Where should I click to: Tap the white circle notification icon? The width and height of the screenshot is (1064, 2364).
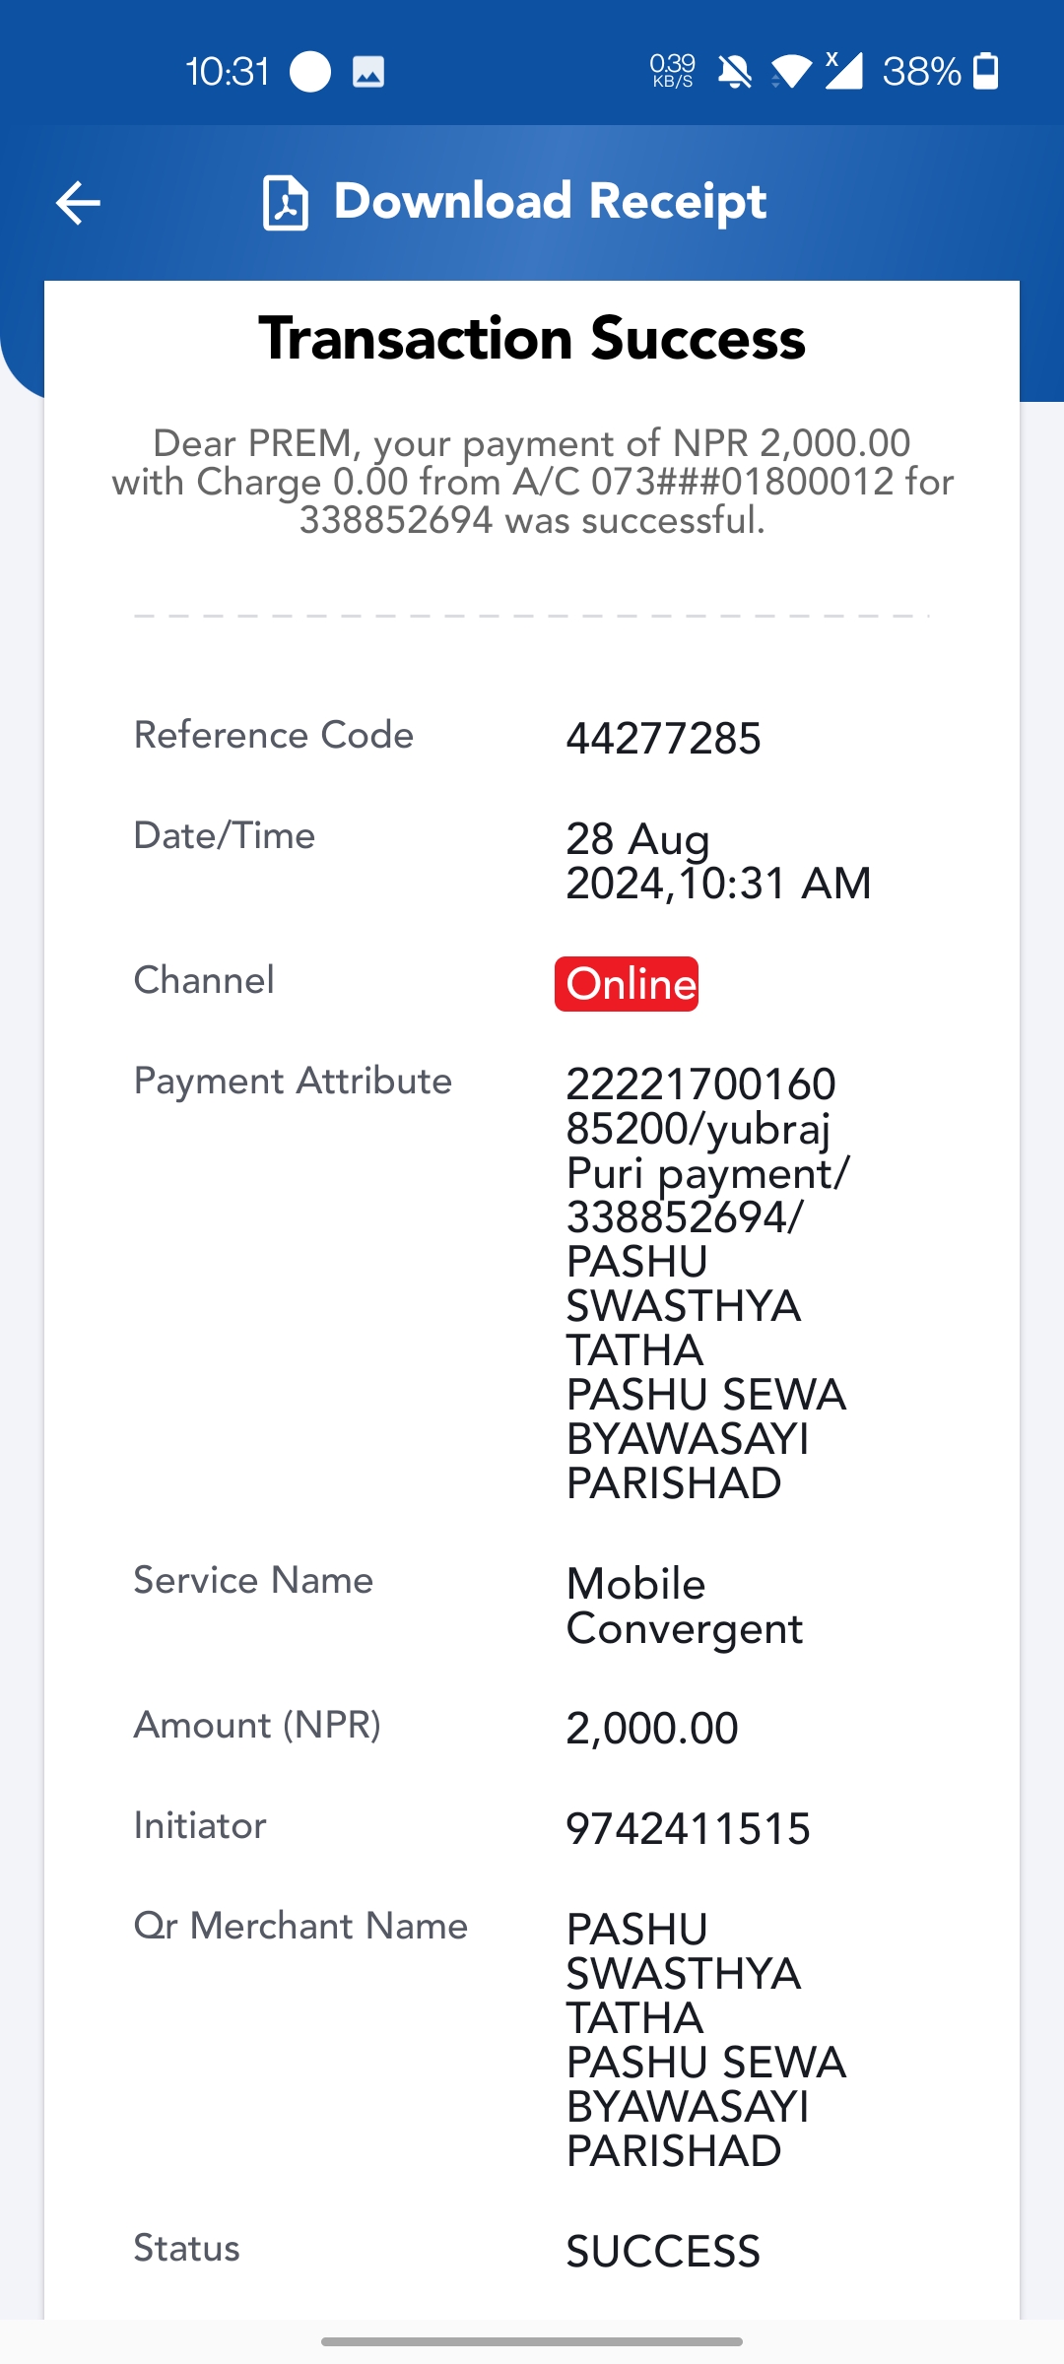310,71
